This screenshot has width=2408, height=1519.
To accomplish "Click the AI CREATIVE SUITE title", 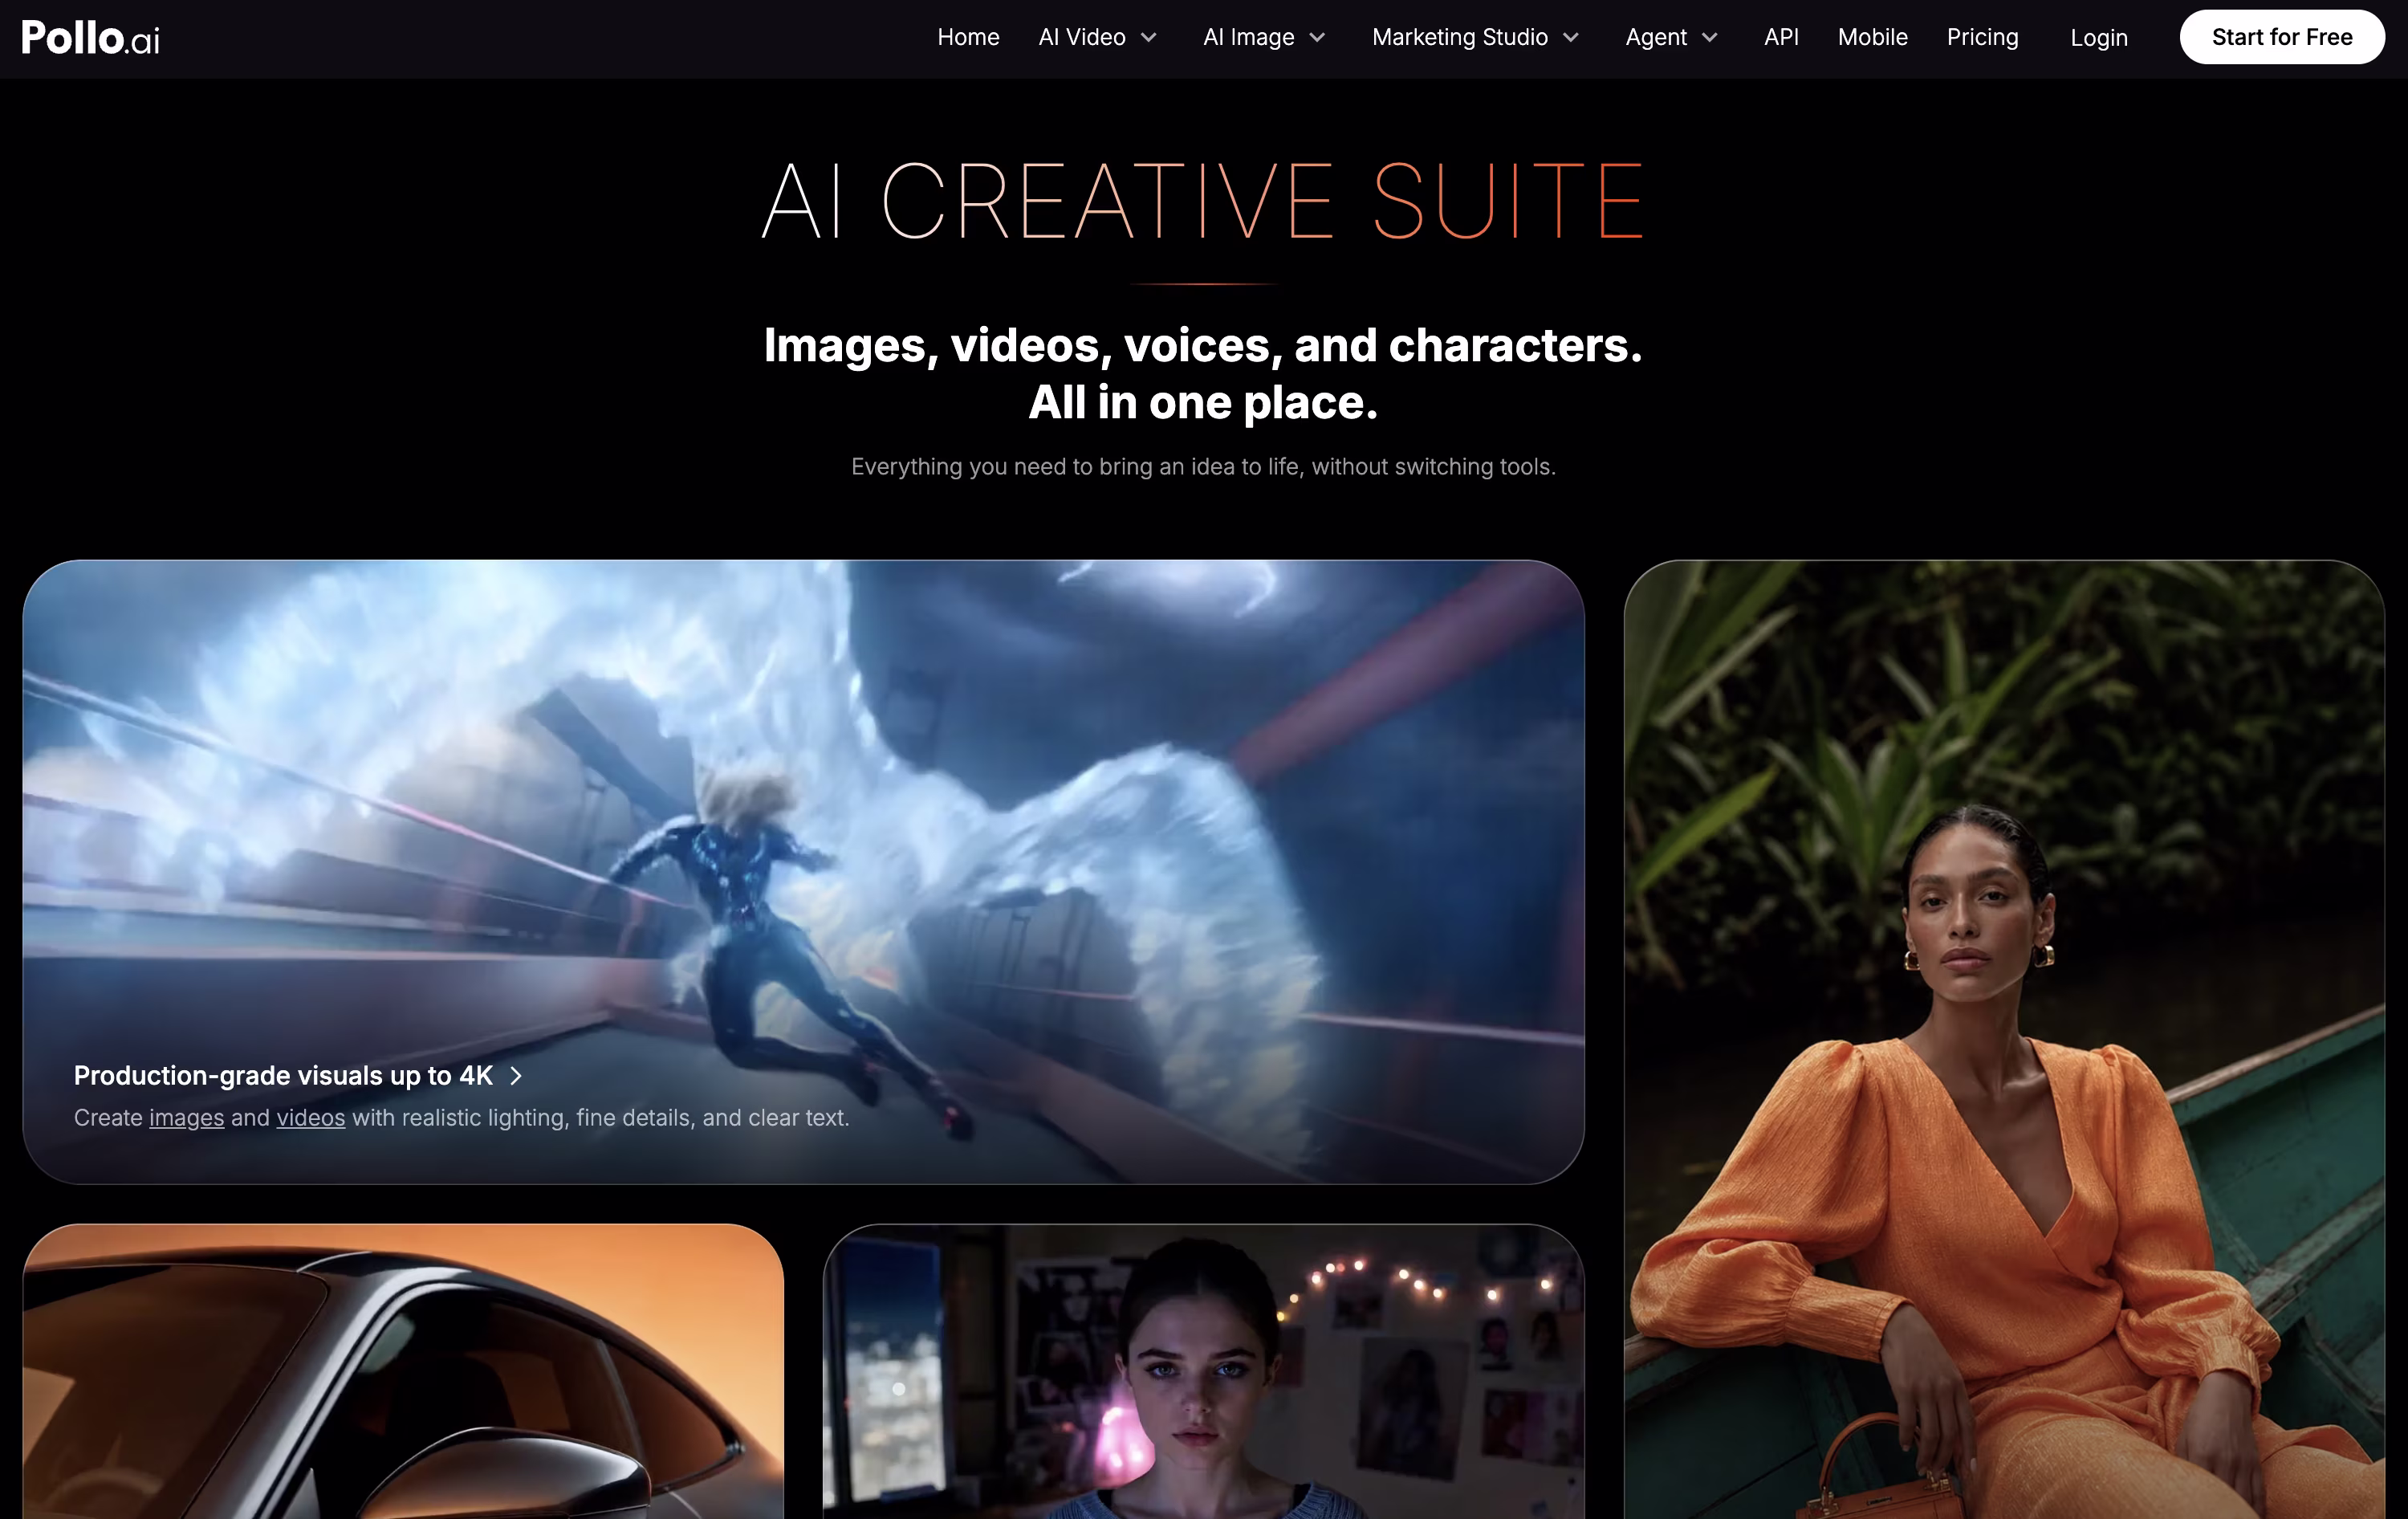I will click(x=1203, y=201).
